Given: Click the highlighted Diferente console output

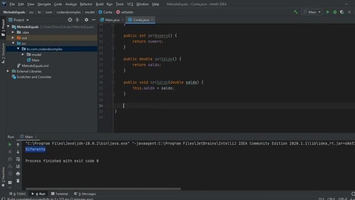Looking at the screenshot, I should tap(35, 149).
